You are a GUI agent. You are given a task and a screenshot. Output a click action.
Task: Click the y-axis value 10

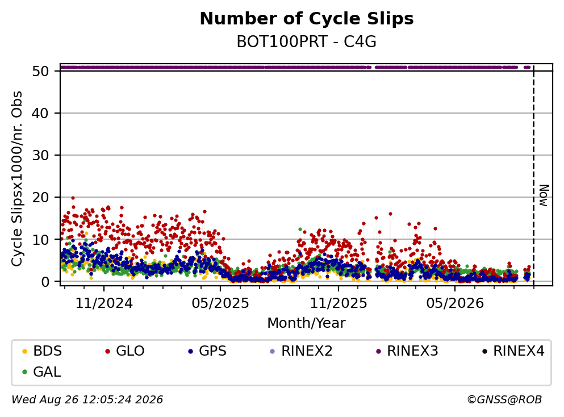point(40,240)
